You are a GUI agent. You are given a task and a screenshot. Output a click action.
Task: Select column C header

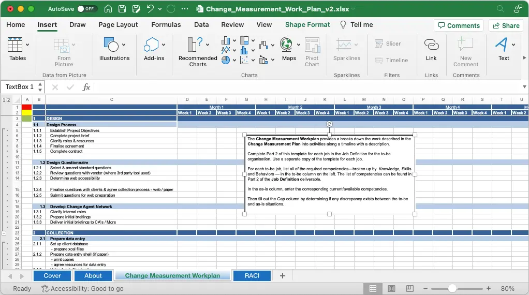111,99
